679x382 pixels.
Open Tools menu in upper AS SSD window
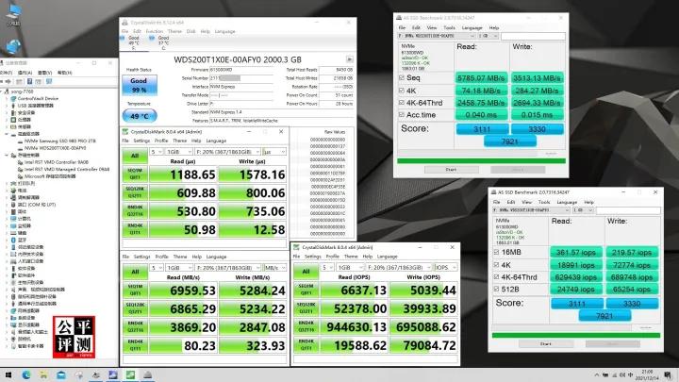point(449,27)
